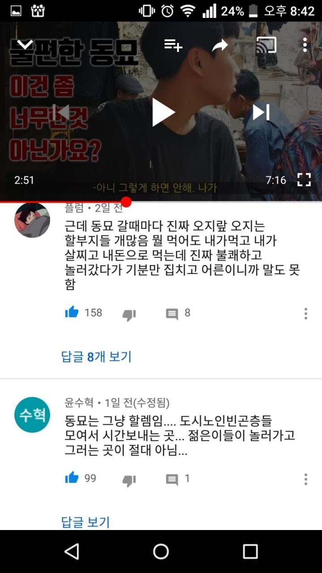Open options menu for 윤수혁's comment

tap(306, 479)
